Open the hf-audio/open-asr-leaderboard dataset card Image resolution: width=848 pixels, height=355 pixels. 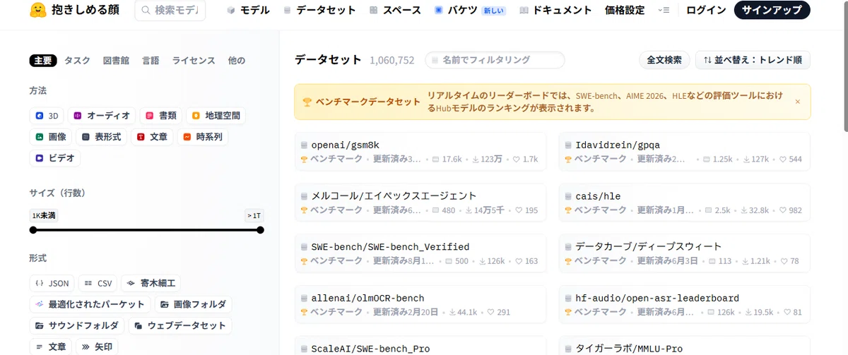tap(685, 305)
